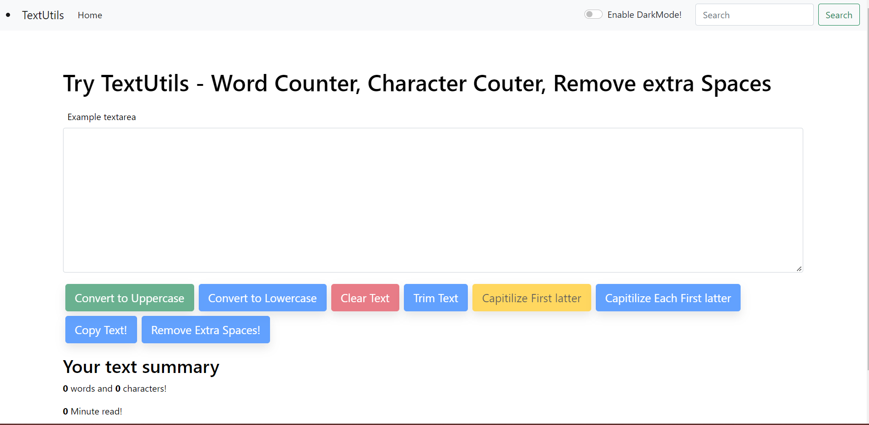Click Capitilize Each First latter button
The height and width of the screenshot is (425, 869).
[x=668, y=298]
